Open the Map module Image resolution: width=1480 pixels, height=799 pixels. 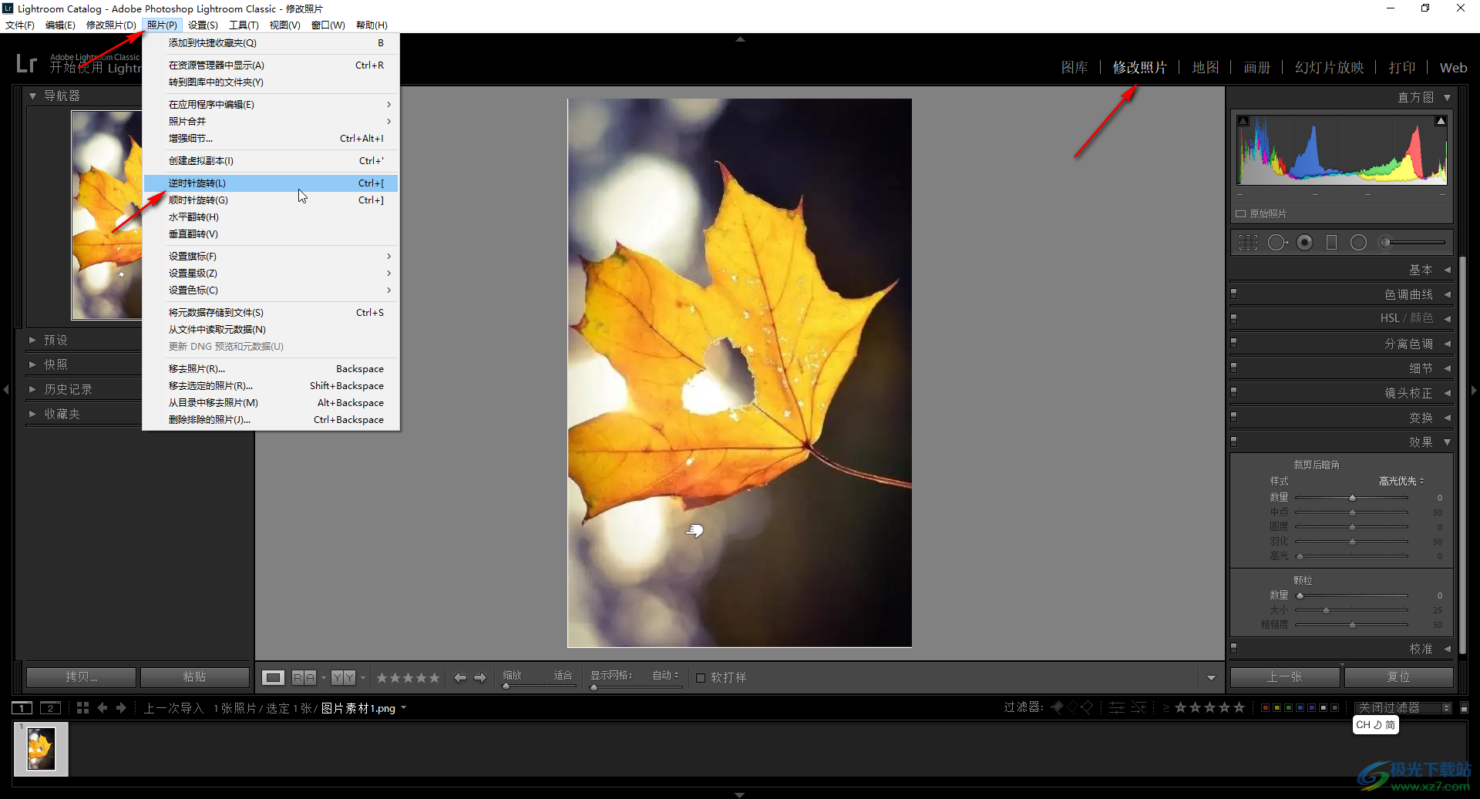1206,68
